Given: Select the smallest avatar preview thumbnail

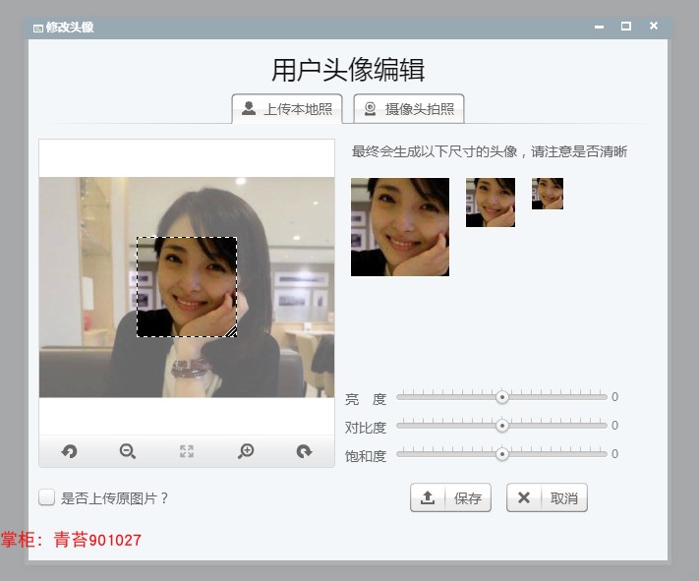Looking at the screenshot, I should 548,194.
